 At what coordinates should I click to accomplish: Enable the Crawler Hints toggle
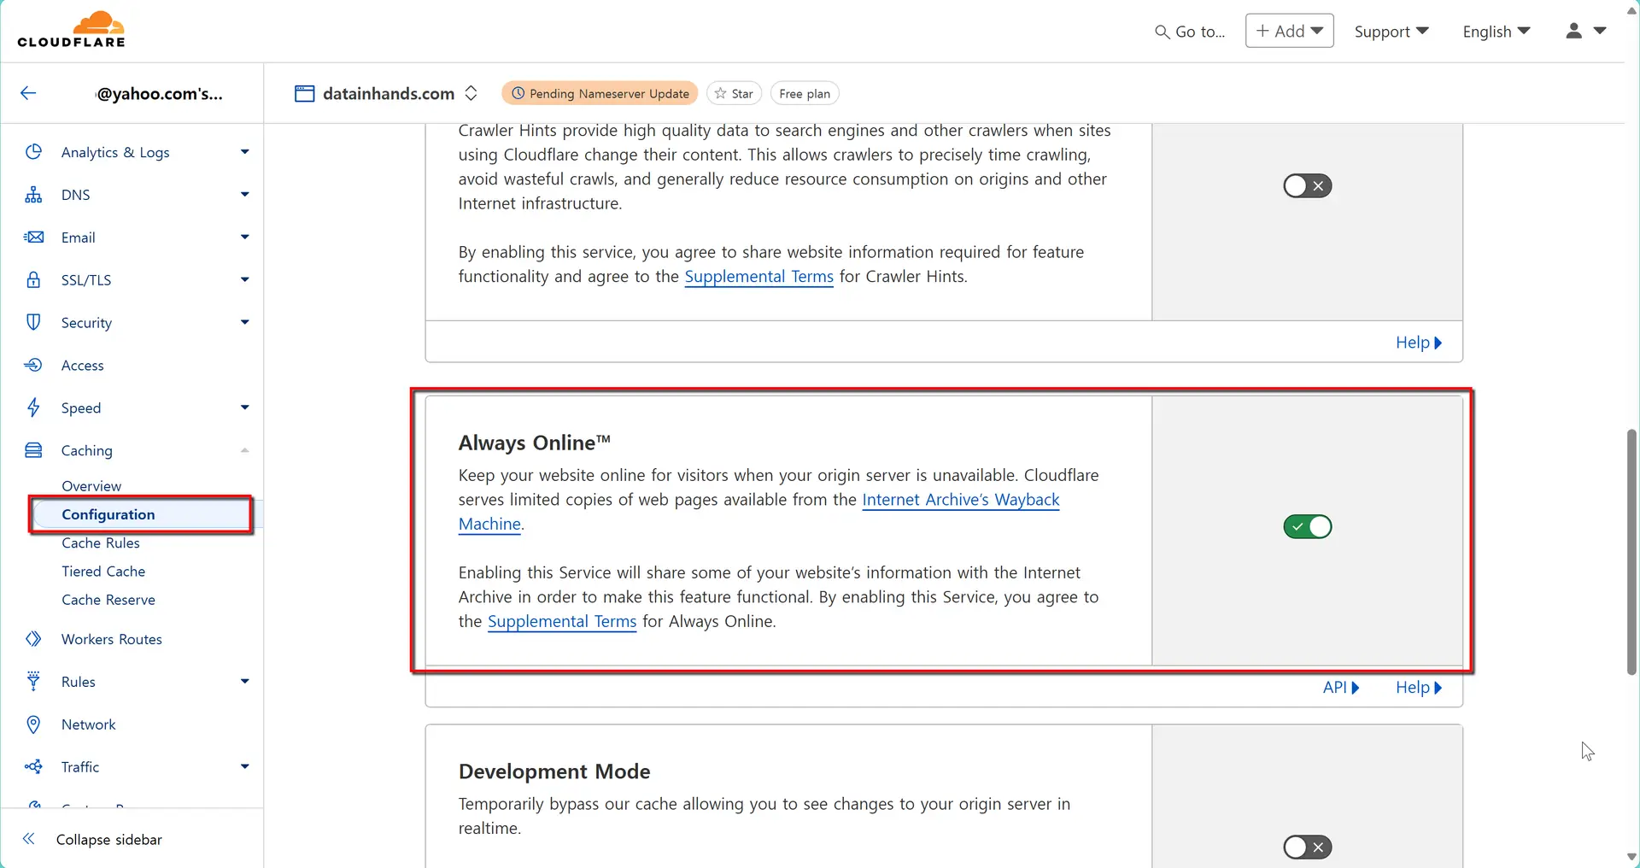[1307, 185]
